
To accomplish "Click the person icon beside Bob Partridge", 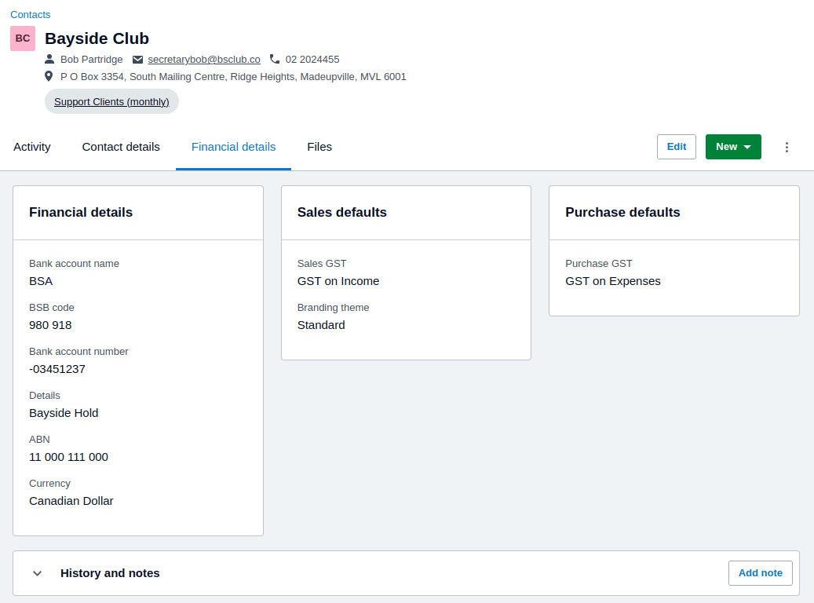I will click(x=49, y=59).
